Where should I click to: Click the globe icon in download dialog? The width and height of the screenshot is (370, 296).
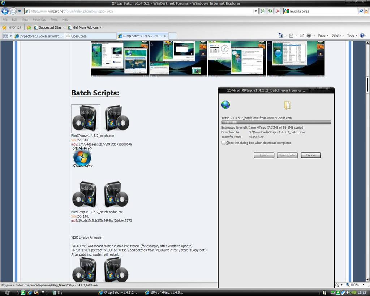click(x=225, y=104)
